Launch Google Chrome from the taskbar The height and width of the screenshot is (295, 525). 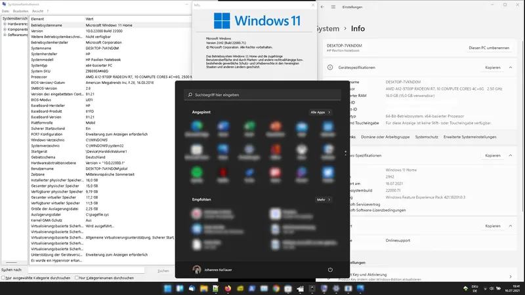coord(276,288)
